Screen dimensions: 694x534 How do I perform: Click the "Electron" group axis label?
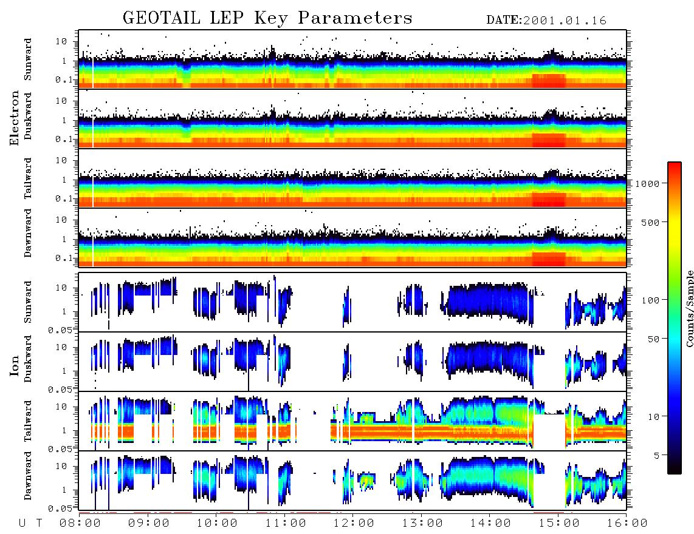coord(15,118)
